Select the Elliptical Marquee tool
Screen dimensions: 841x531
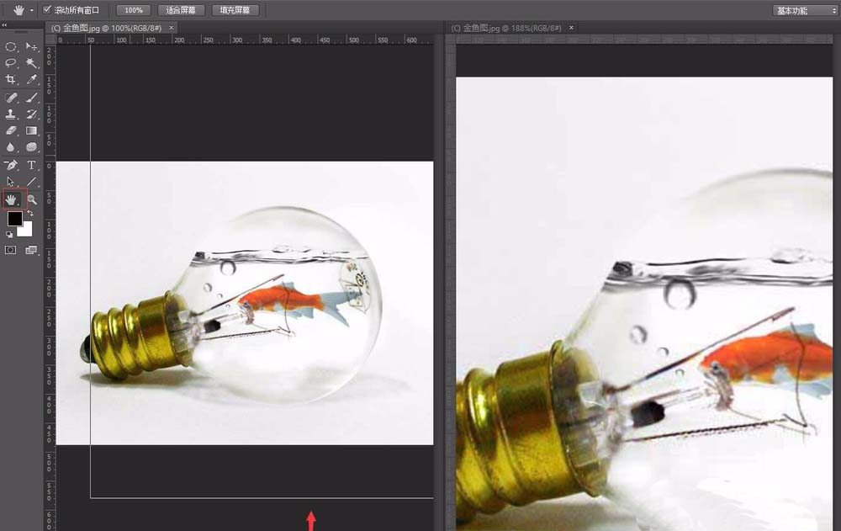tap(12, 47)
